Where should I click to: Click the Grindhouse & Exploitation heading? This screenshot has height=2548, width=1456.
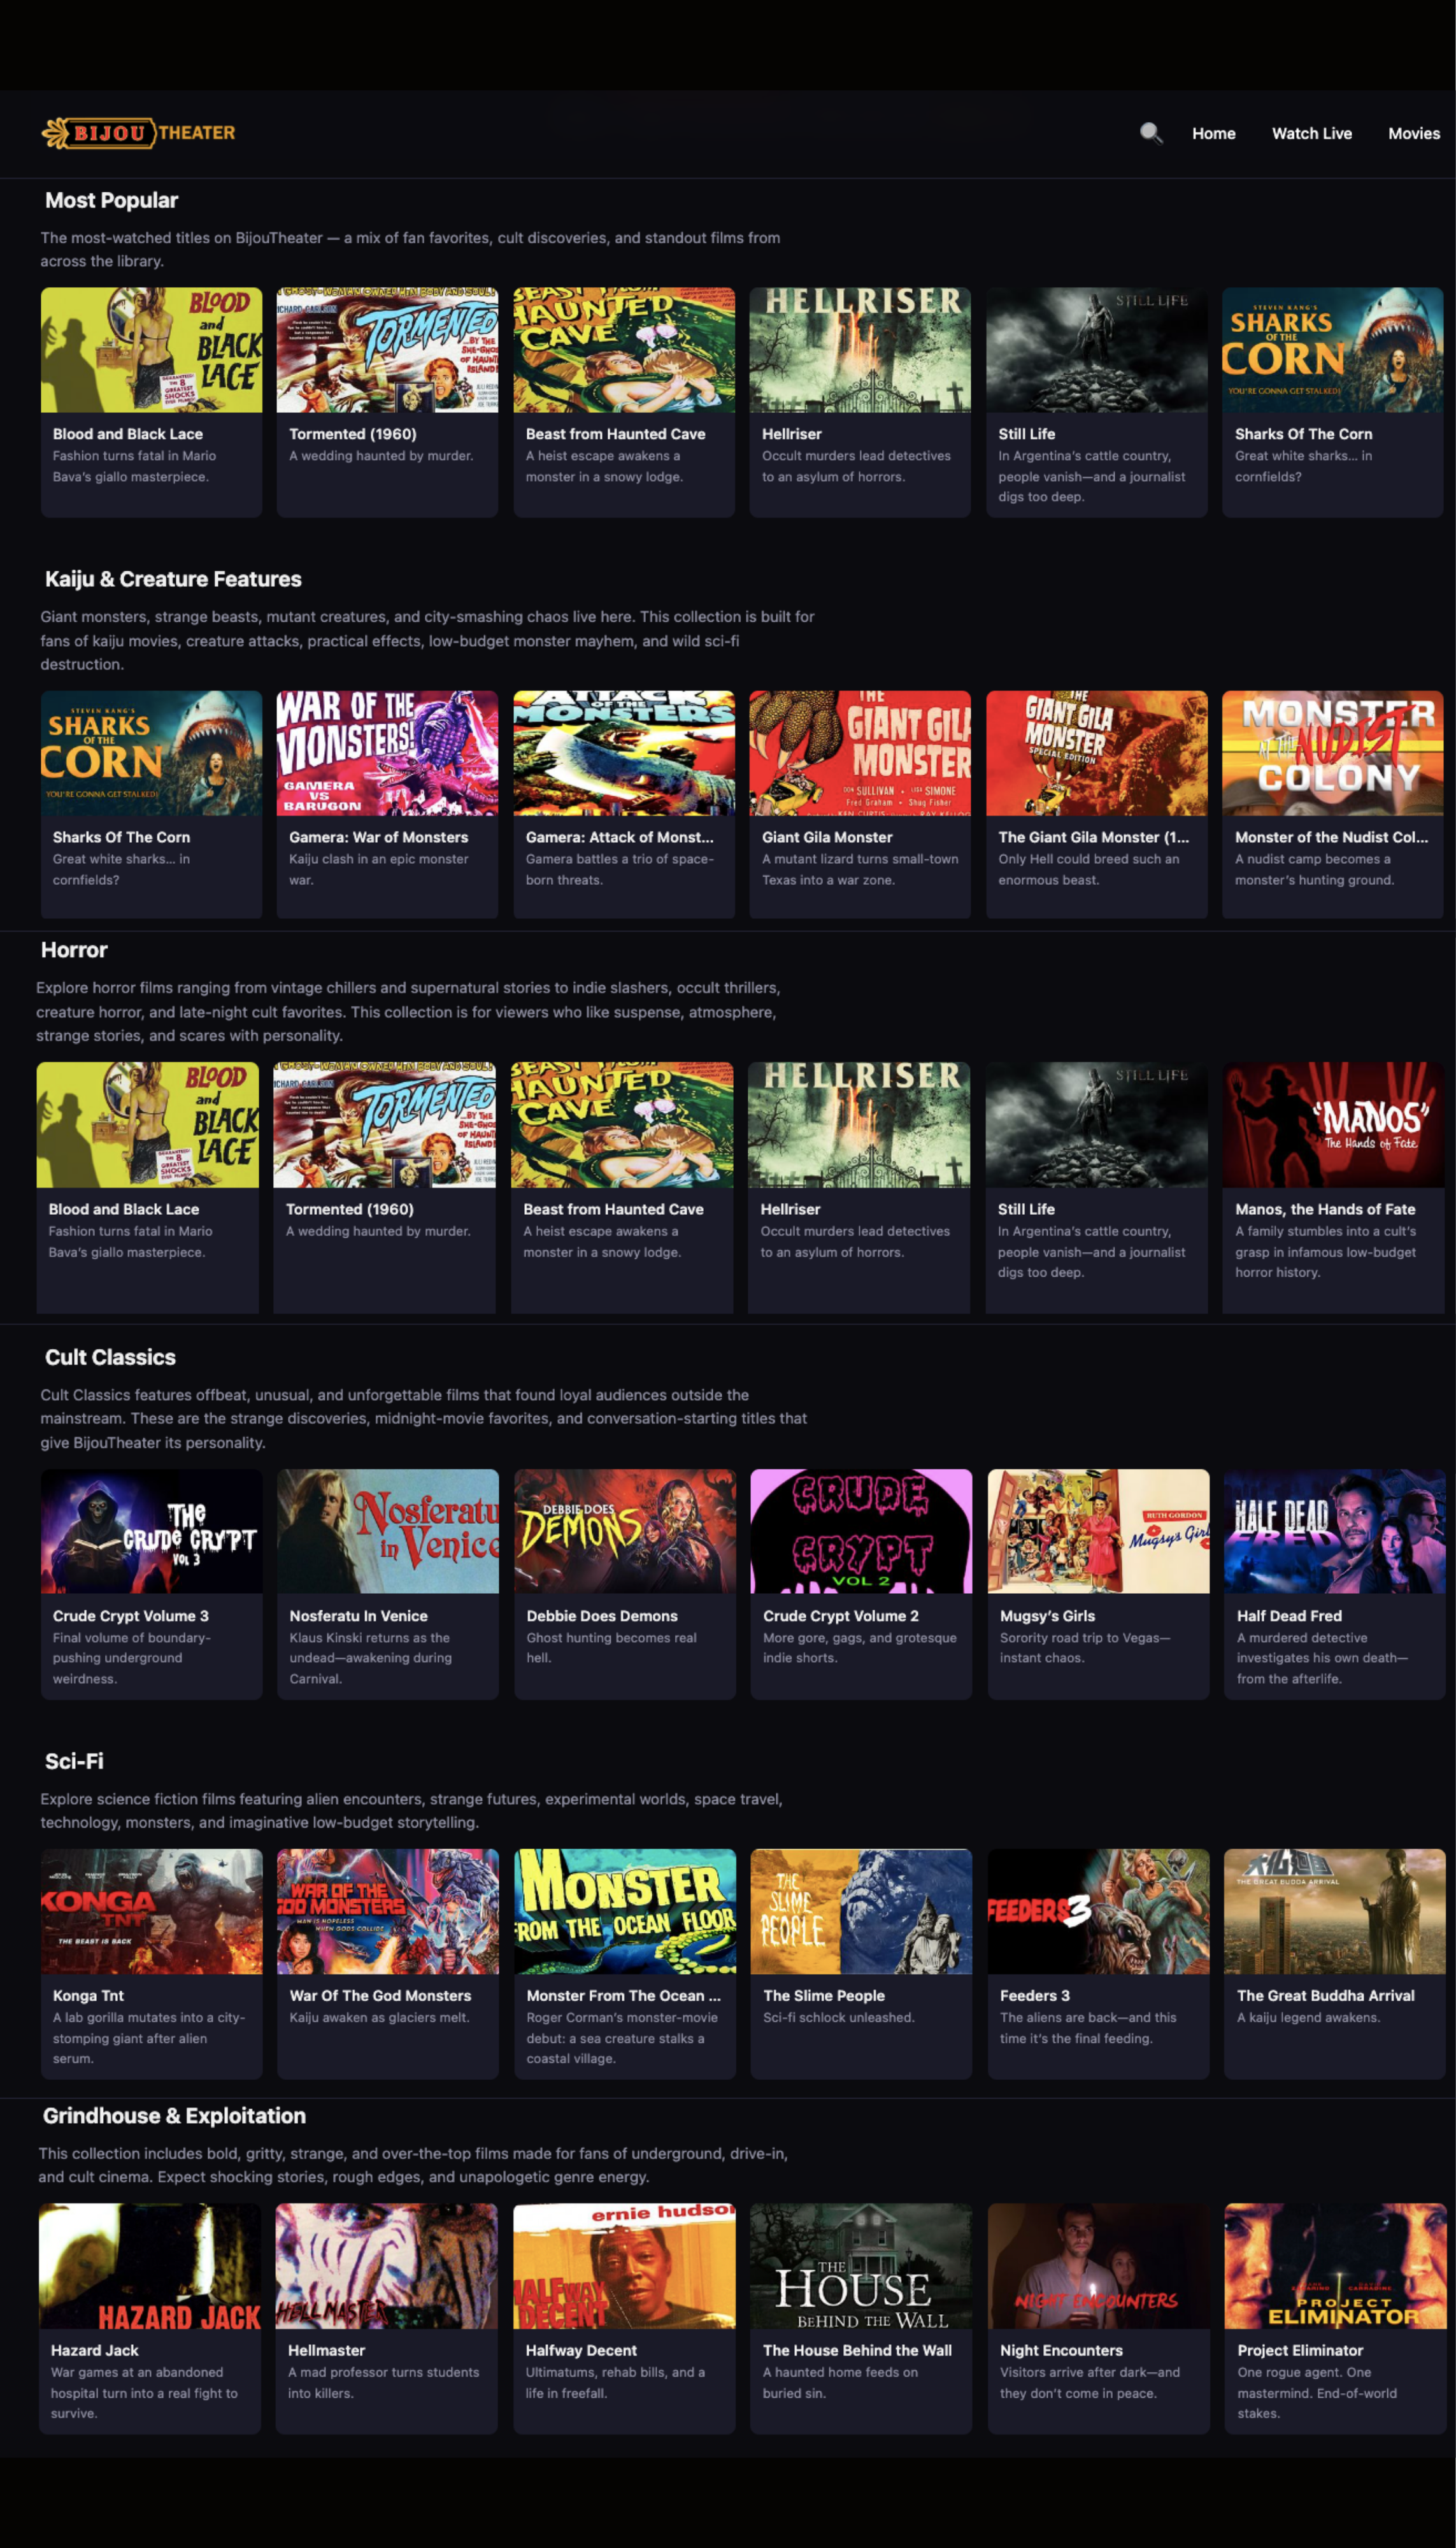pyautogui.click(x=174, y=2116)
